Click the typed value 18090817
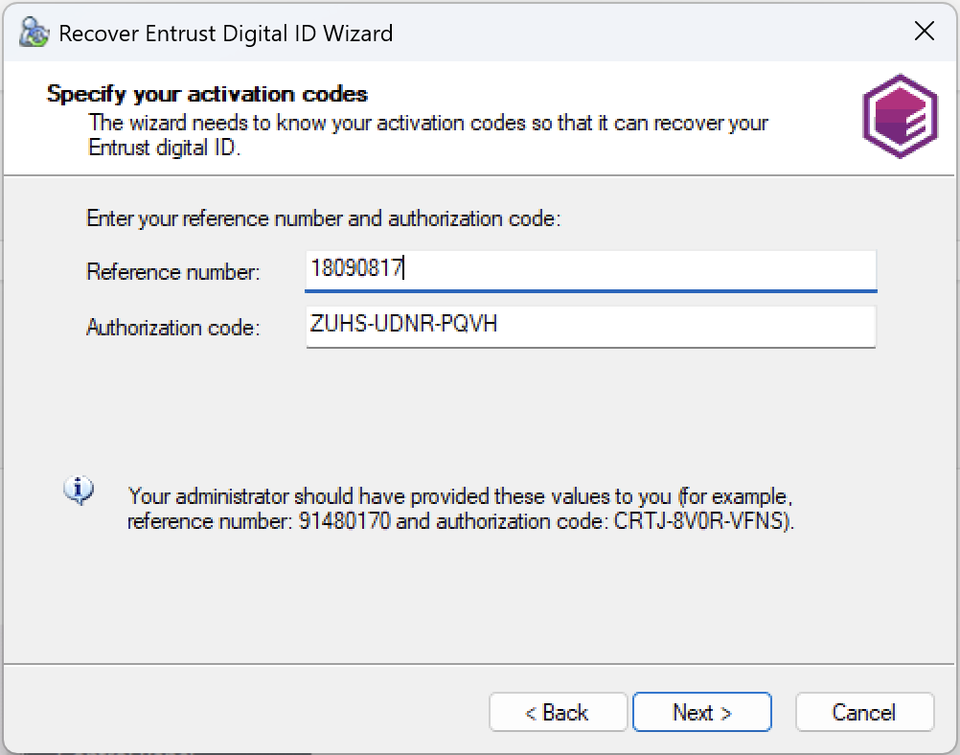Image resolution: width=960 pixels, height=755 pixels. click(355, 269)
